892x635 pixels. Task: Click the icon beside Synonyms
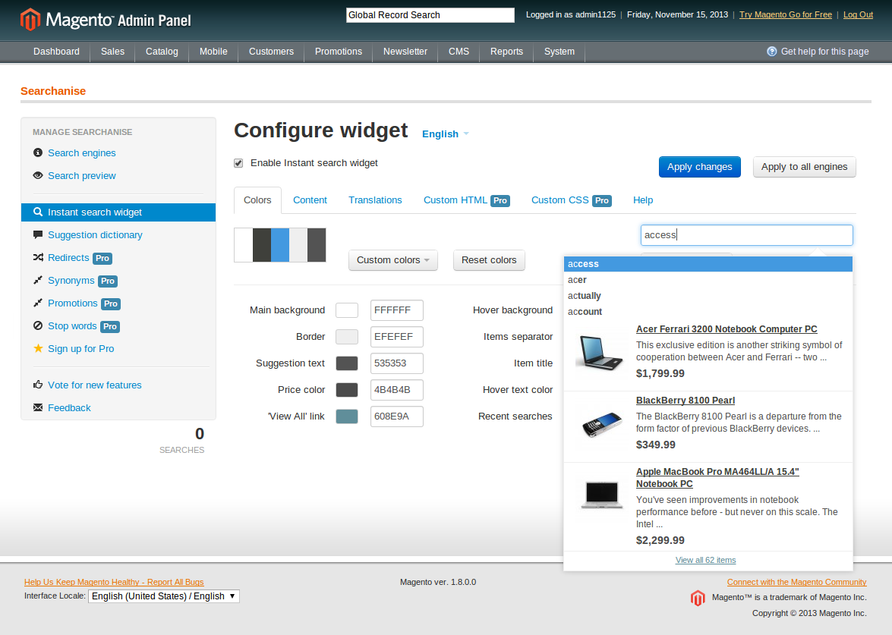click(38, 280)
